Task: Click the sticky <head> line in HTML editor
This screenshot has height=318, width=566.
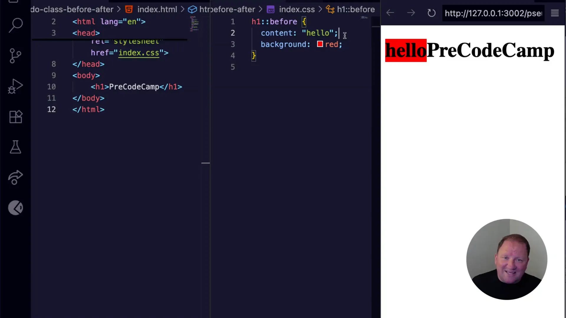Action: [x=86, y=33]
